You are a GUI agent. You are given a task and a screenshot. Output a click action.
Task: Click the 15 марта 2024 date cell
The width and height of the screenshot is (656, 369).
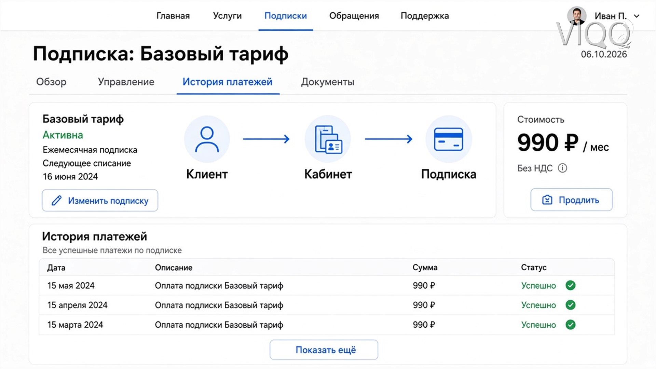75,325
